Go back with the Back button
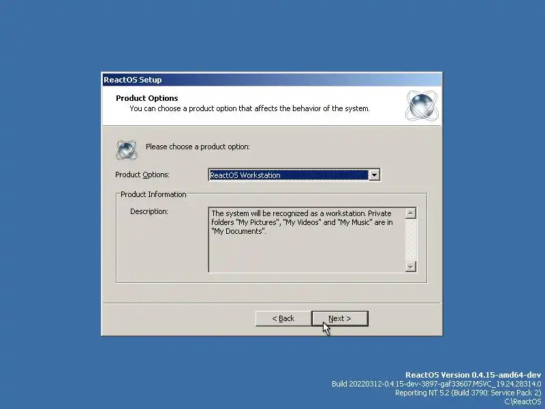 pos(283,318)
